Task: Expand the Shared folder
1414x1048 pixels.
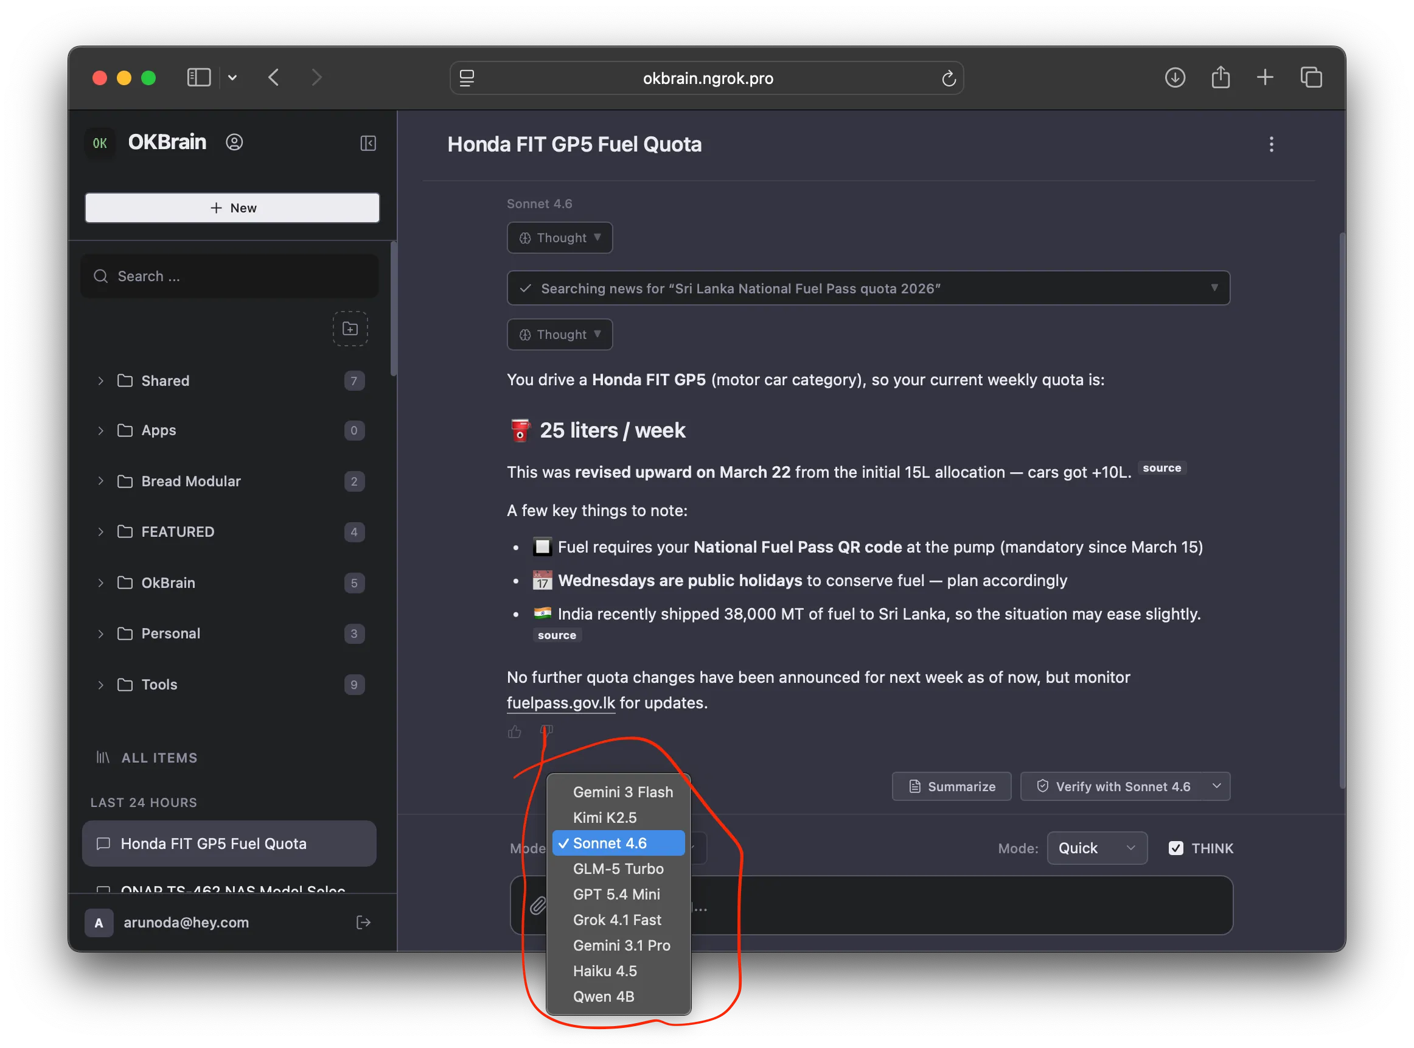Action: [101, 380]
